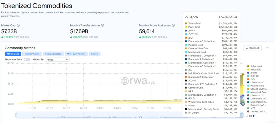Select the Active Addresses tab

[53, 54]
